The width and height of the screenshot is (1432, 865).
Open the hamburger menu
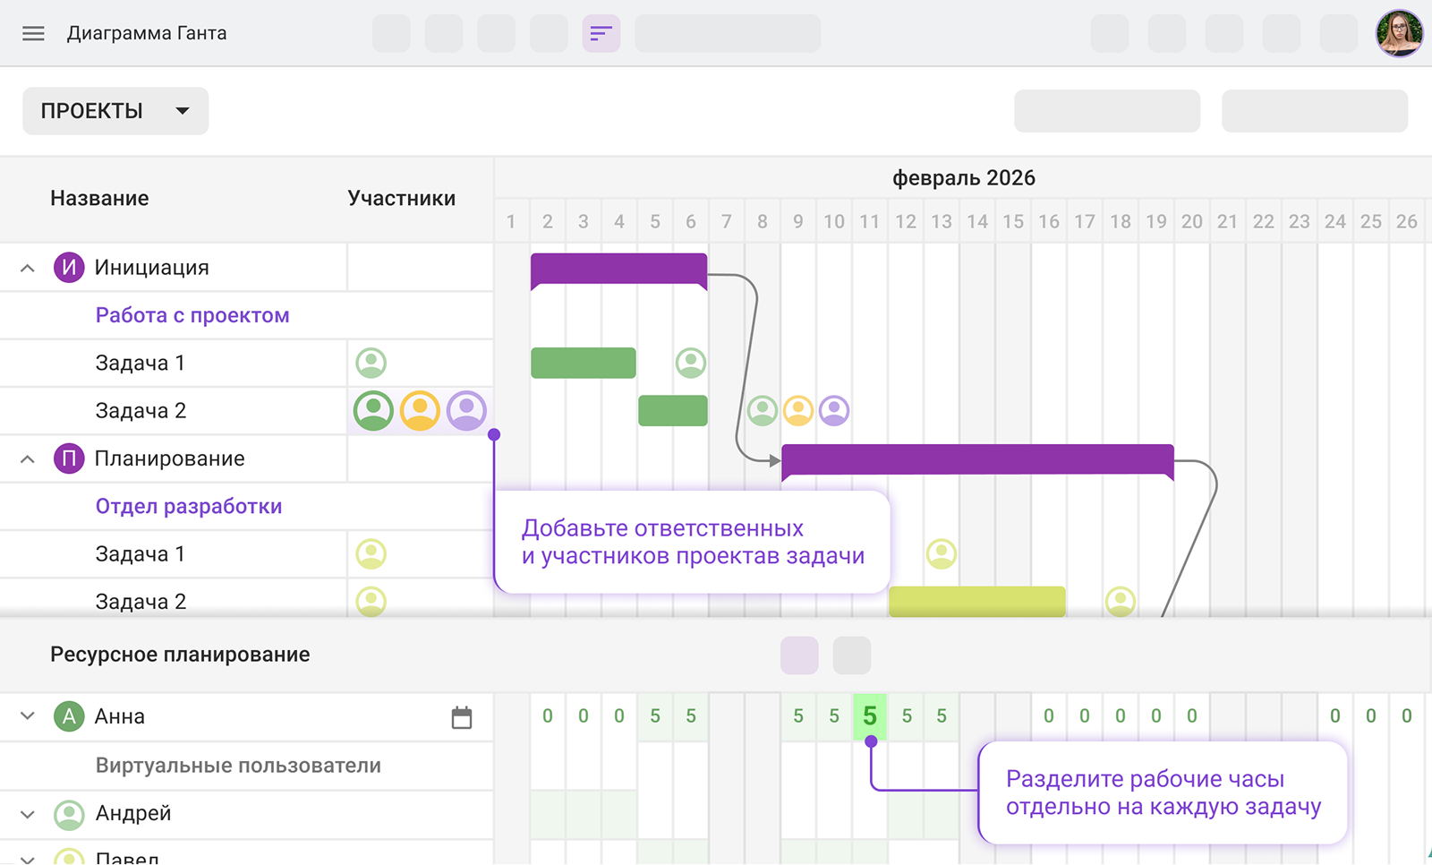click(x=33, y=34)
